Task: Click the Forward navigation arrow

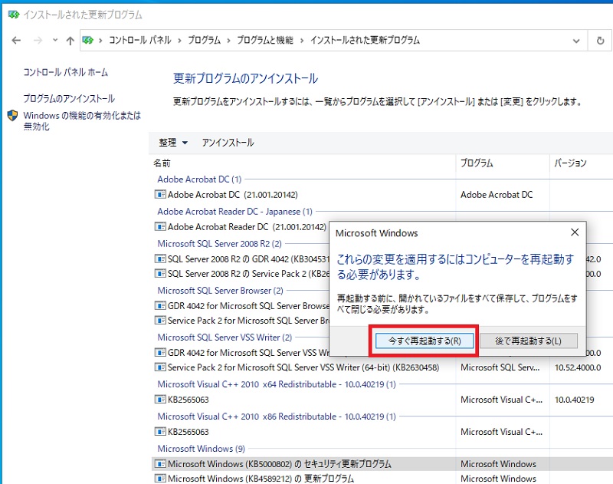Action: [x=38, y=41]
